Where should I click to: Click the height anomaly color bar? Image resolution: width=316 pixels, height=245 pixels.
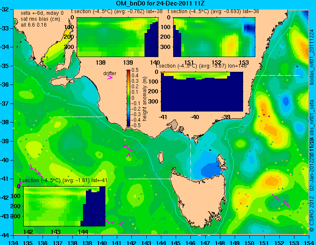point(129,98)
